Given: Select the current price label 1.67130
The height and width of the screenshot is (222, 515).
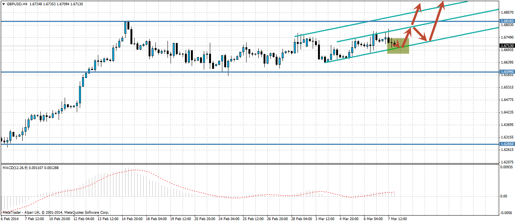Looking at the screenshot, I should (506, 46).
